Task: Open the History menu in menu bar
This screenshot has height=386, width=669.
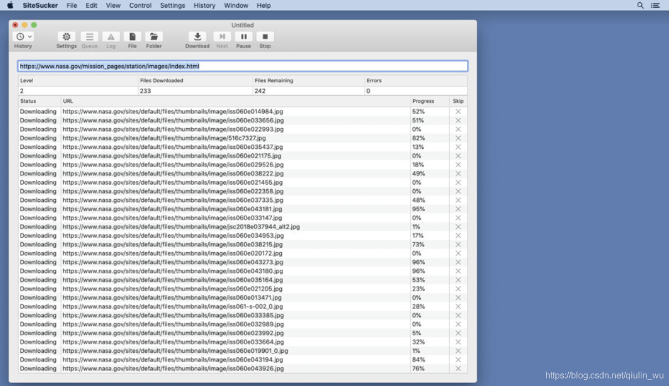Action: (204, 6)
